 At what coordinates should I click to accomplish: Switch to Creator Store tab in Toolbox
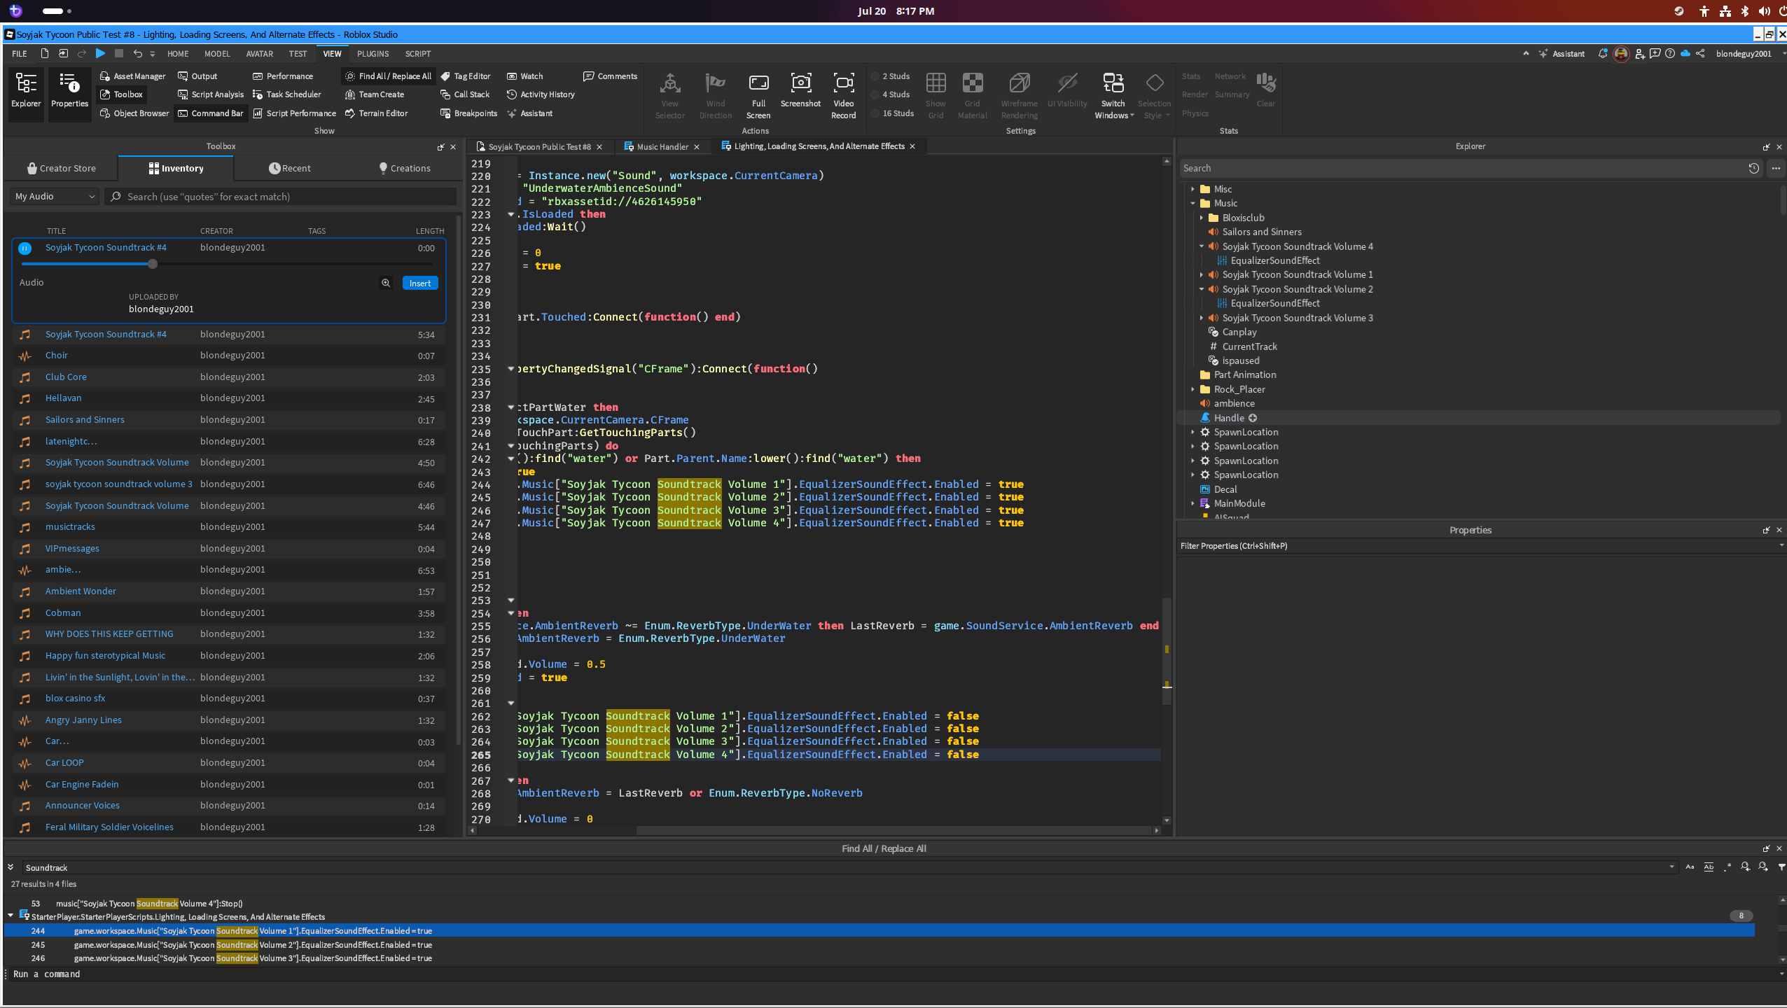click(x=62, y=169)
